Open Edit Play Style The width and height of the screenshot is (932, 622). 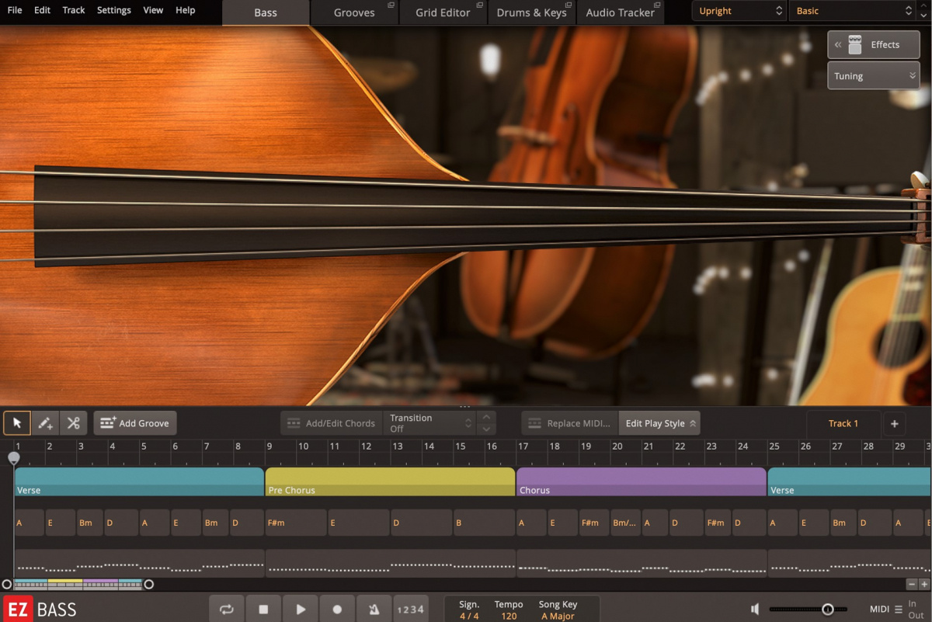pyautogui.click(x=659, y=422)
